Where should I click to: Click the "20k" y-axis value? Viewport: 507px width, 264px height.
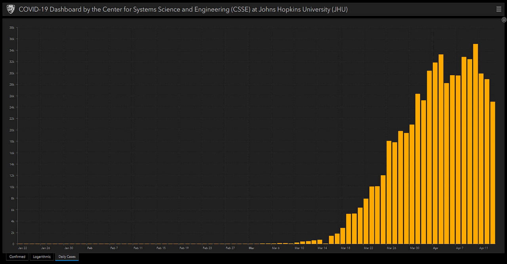12,130
